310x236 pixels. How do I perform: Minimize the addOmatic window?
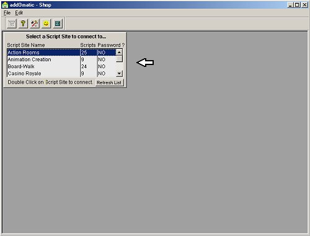pos(290,5)
